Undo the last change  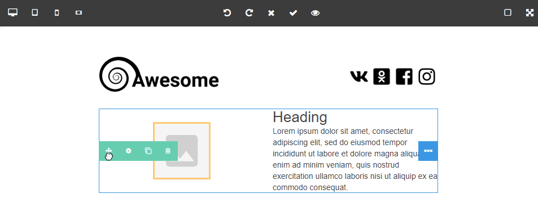click(x=227, y=13)
